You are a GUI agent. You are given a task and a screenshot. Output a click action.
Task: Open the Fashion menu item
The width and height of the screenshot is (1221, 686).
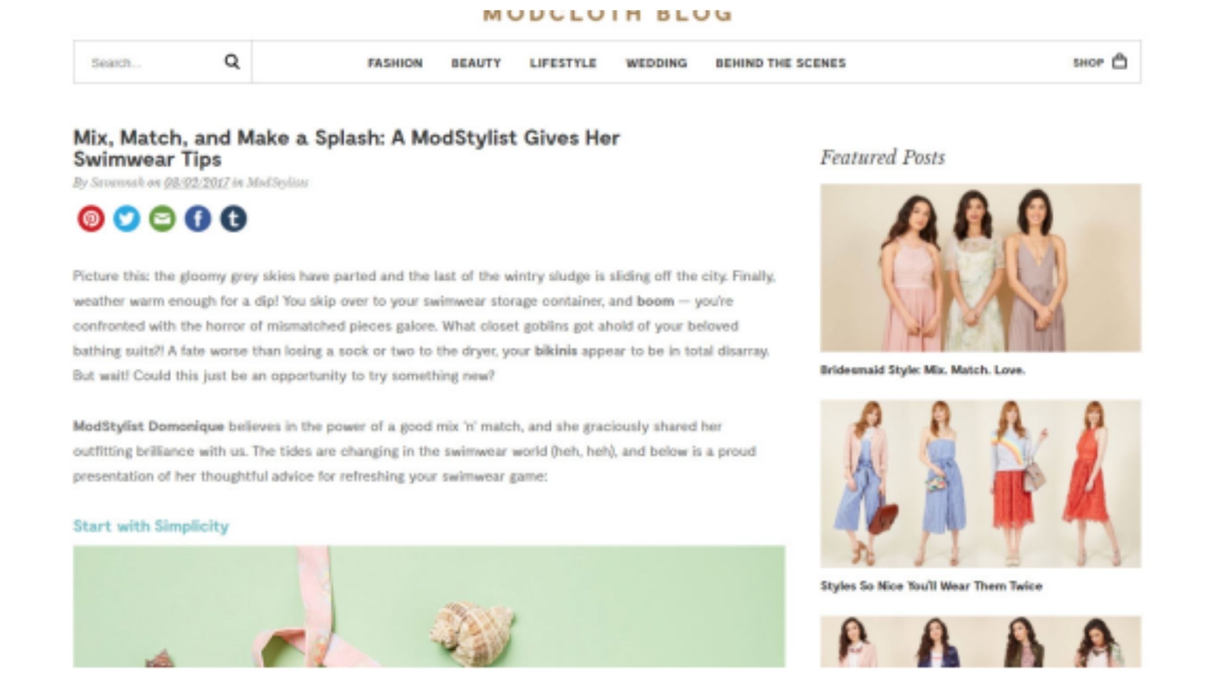pos(395,63)
